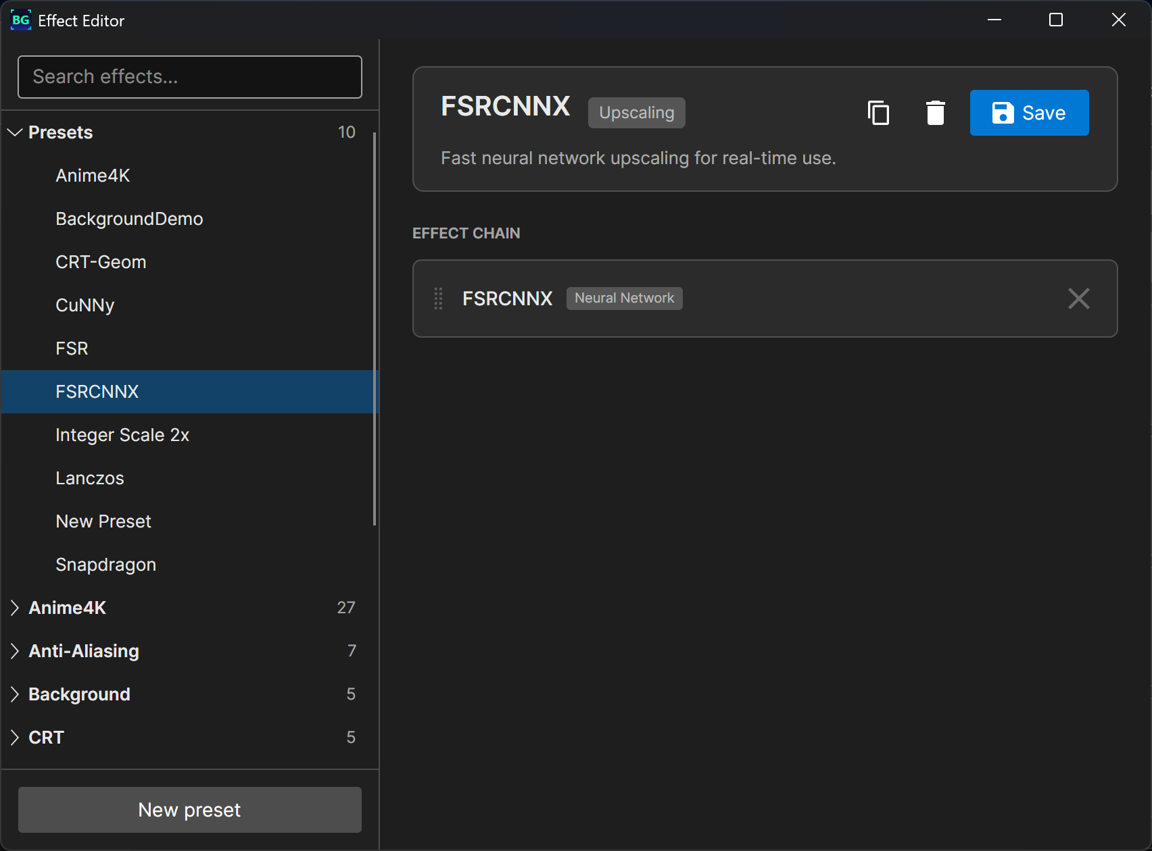
Task: Minimize the Effect Editor window
Action: point(994,20)
